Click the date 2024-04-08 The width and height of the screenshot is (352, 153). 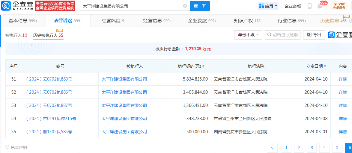[x=316, y=118]
